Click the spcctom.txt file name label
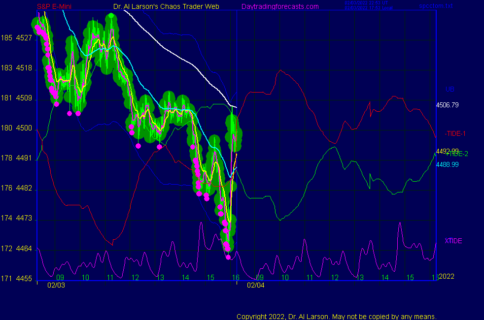 point(436,6)
